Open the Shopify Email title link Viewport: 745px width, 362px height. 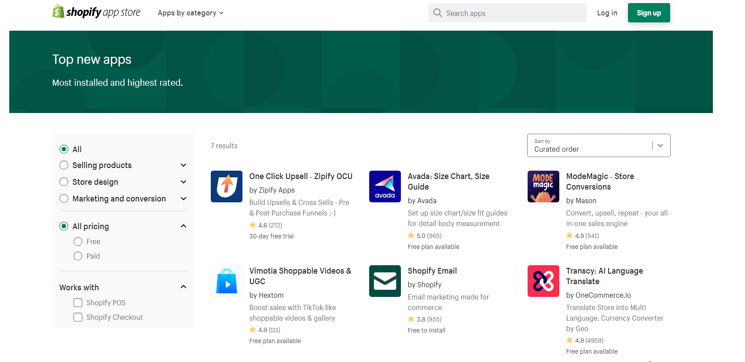pos(432,271)
